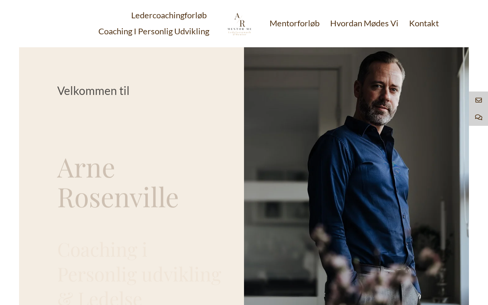The image size is (488, 305).
Task: Click the A/R Mentor Me logo
Action: pos(239,24)
